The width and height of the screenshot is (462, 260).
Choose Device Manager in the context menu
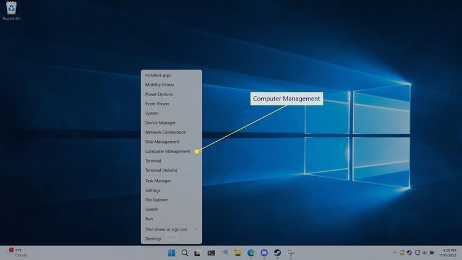(160, 123)
